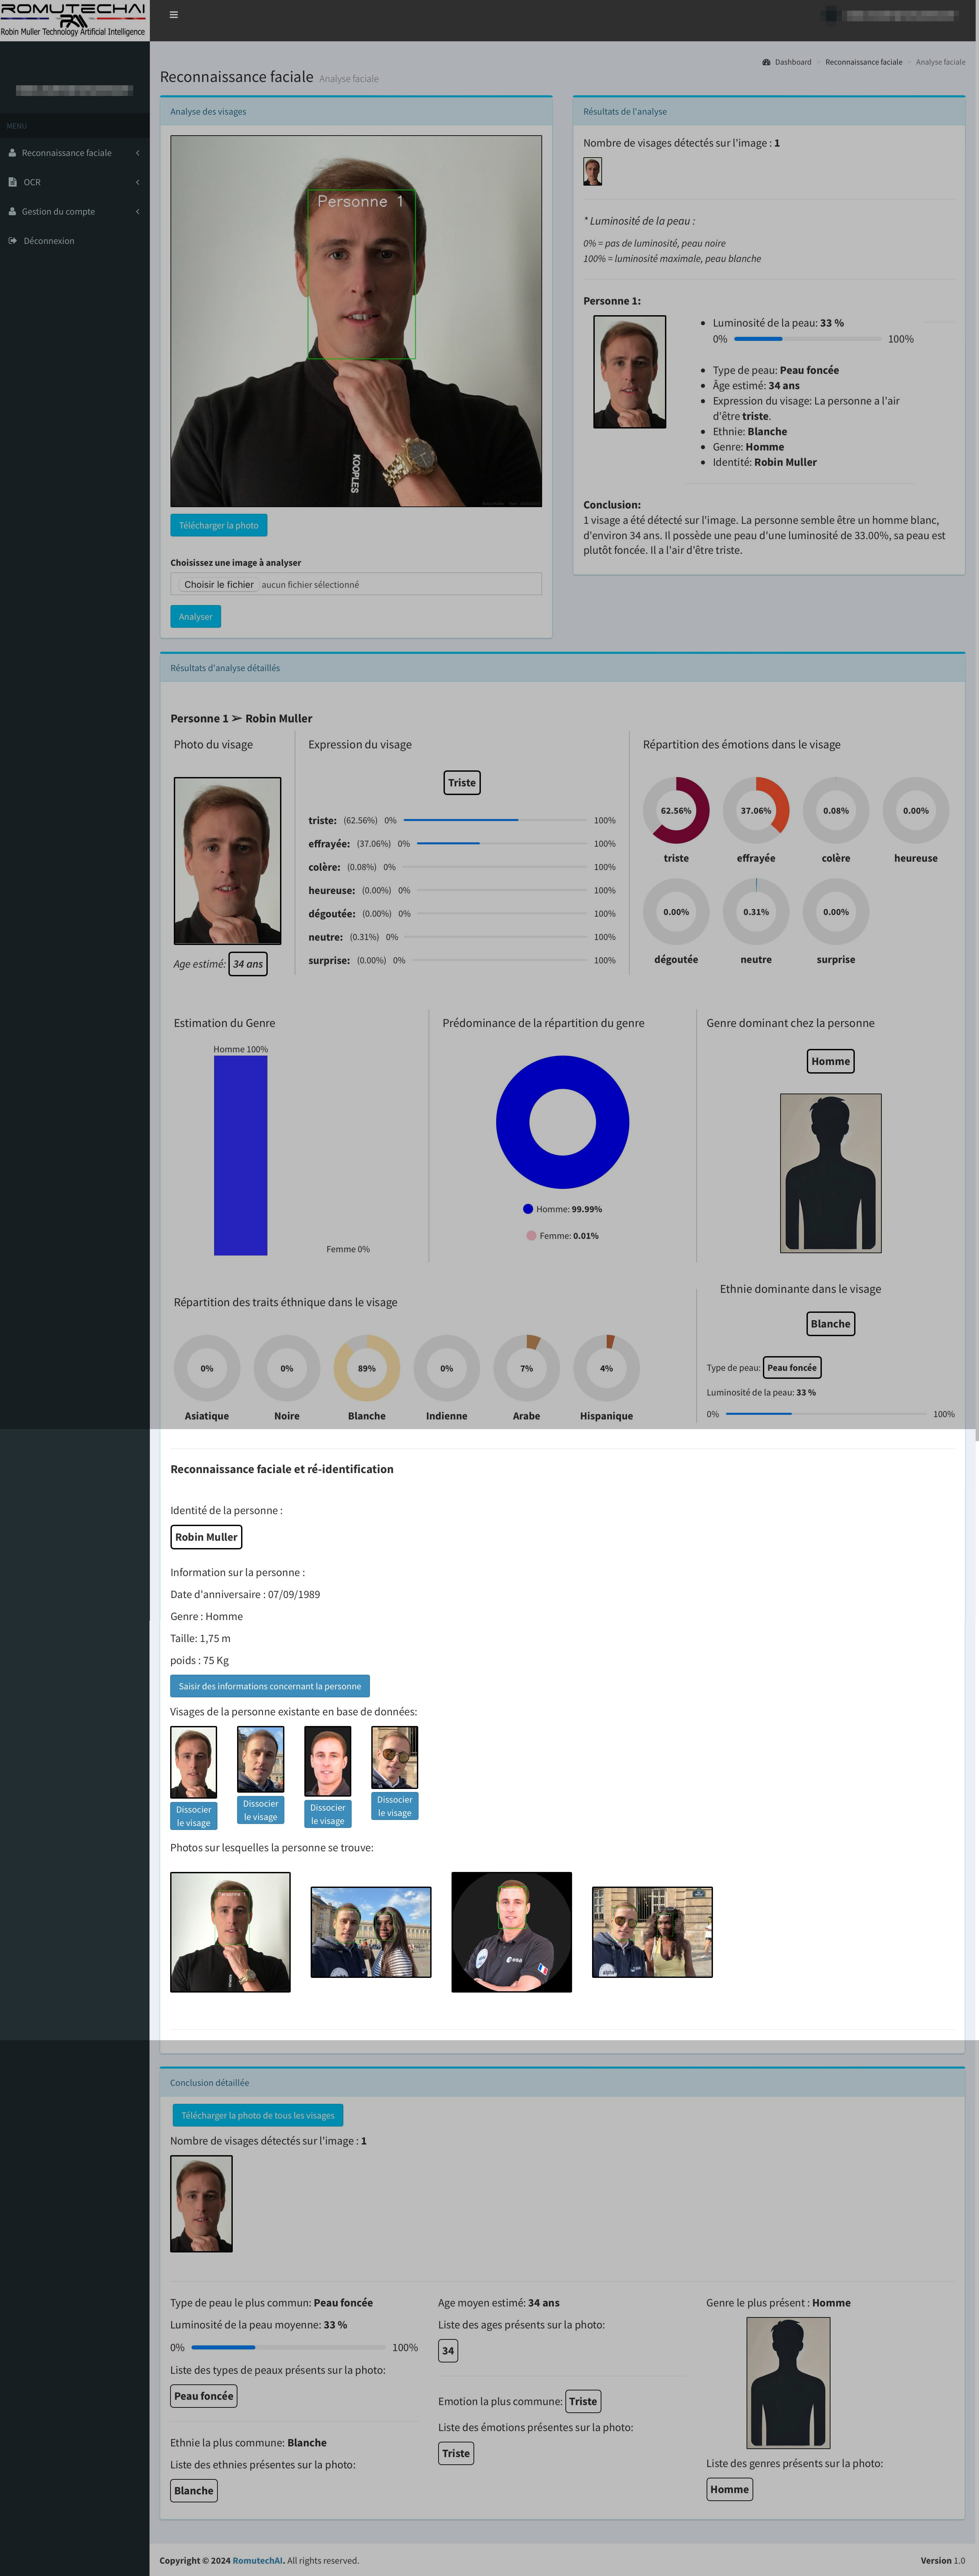The image size is (979, 2576).
Task: Toggle the hamburger sidebar menu icon
Action: coord(174,15)
